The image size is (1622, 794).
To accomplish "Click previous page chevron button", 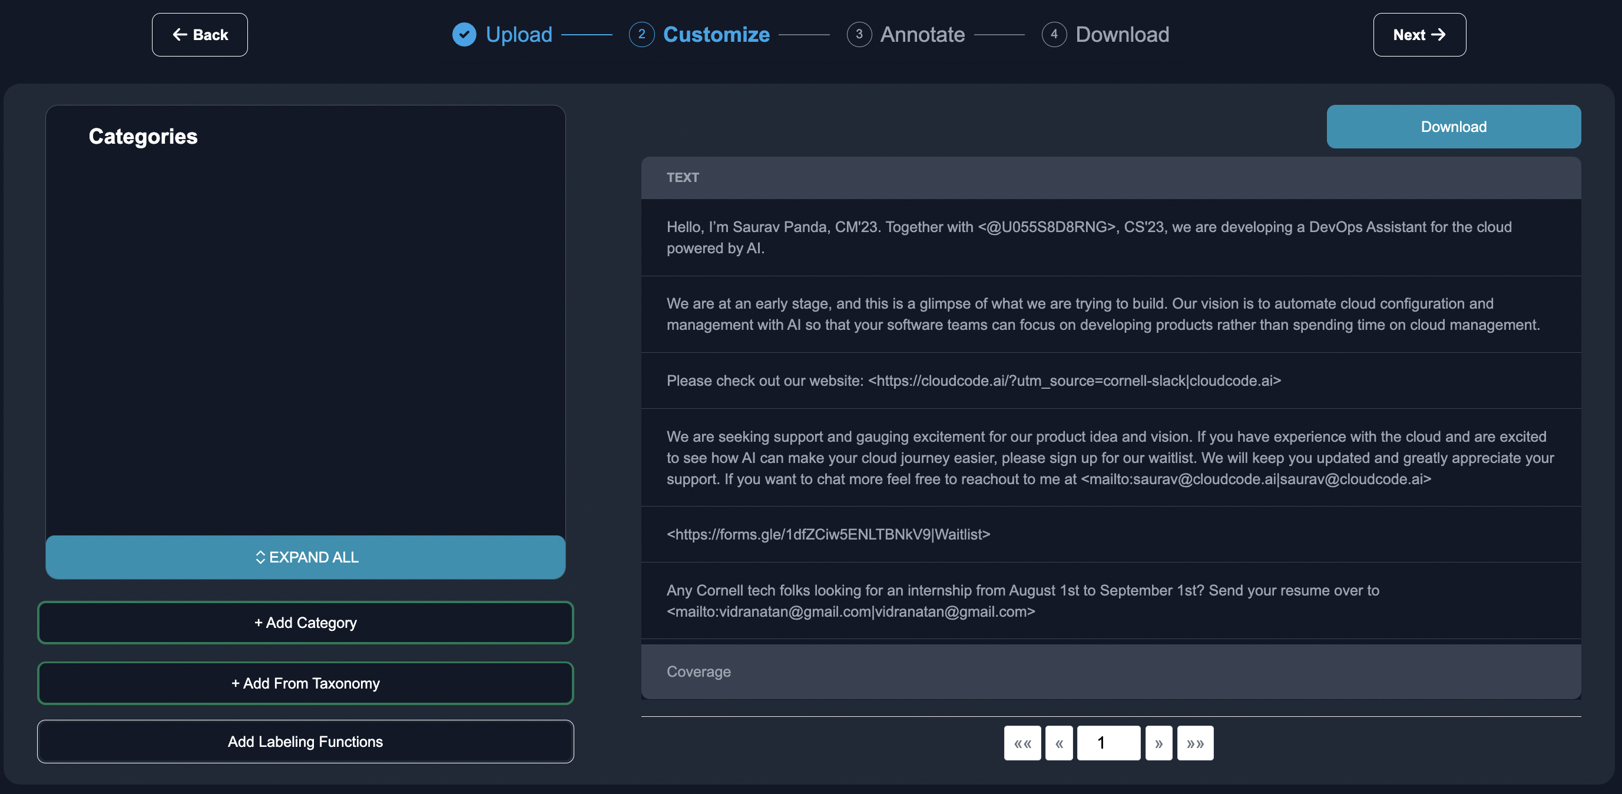I will [x=1058, y=742].
